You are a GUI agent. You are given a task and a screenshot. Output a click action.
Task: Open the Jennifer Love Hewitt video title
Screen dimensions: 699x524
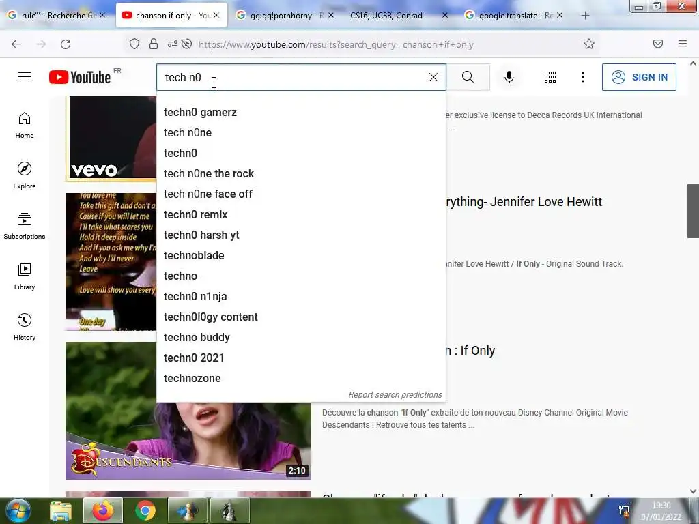(524, 202)
